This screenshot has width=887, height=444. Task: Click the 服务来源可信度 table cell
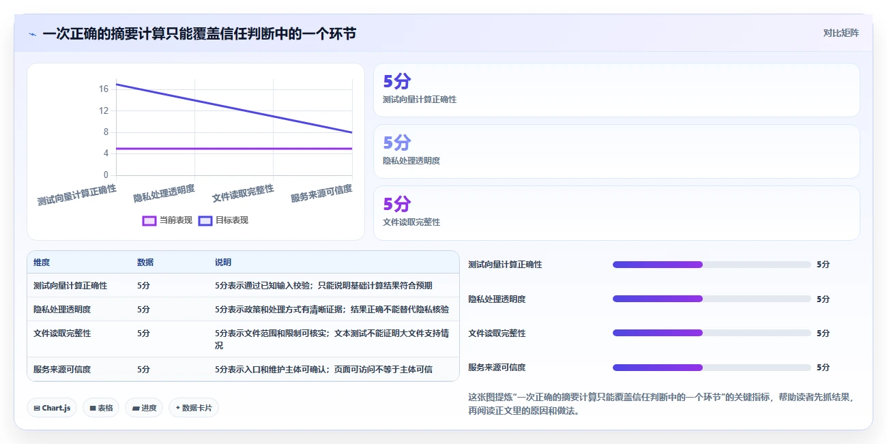(62, 369)
